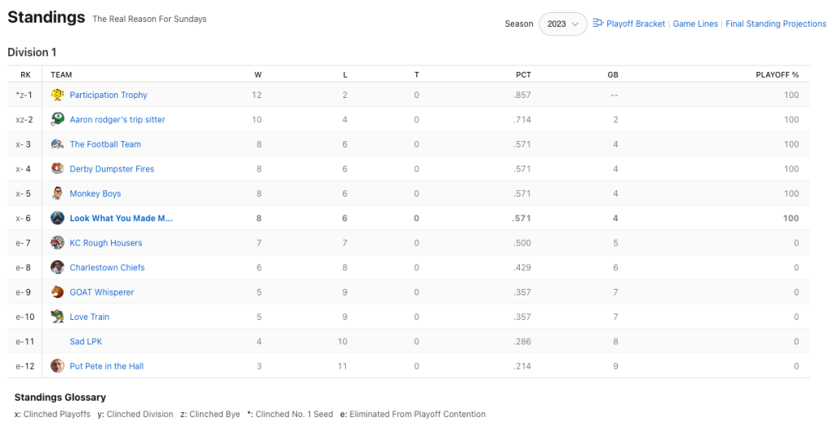
Task: Click The Football Team logo icon
Action: pos(57,144)
